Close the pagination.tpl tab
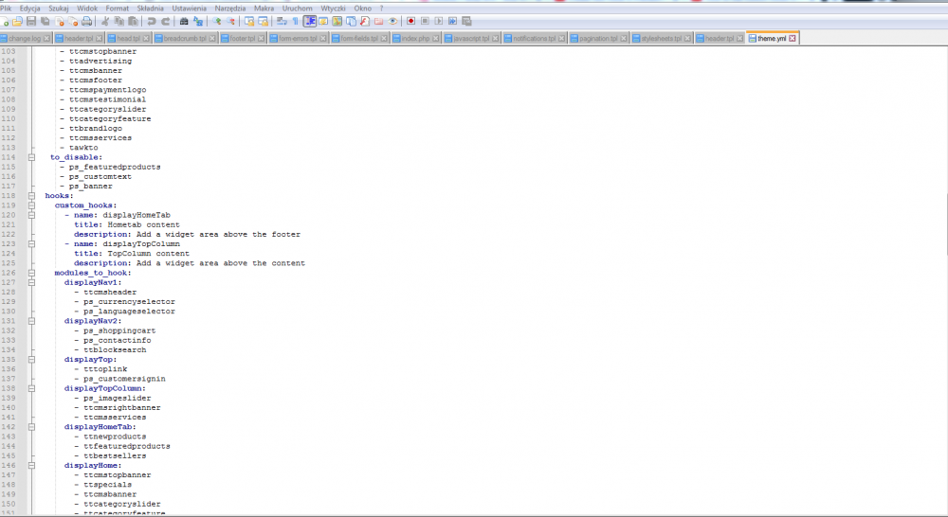The height and width of the screenshot is (517, 948). (x=624, y=38)
